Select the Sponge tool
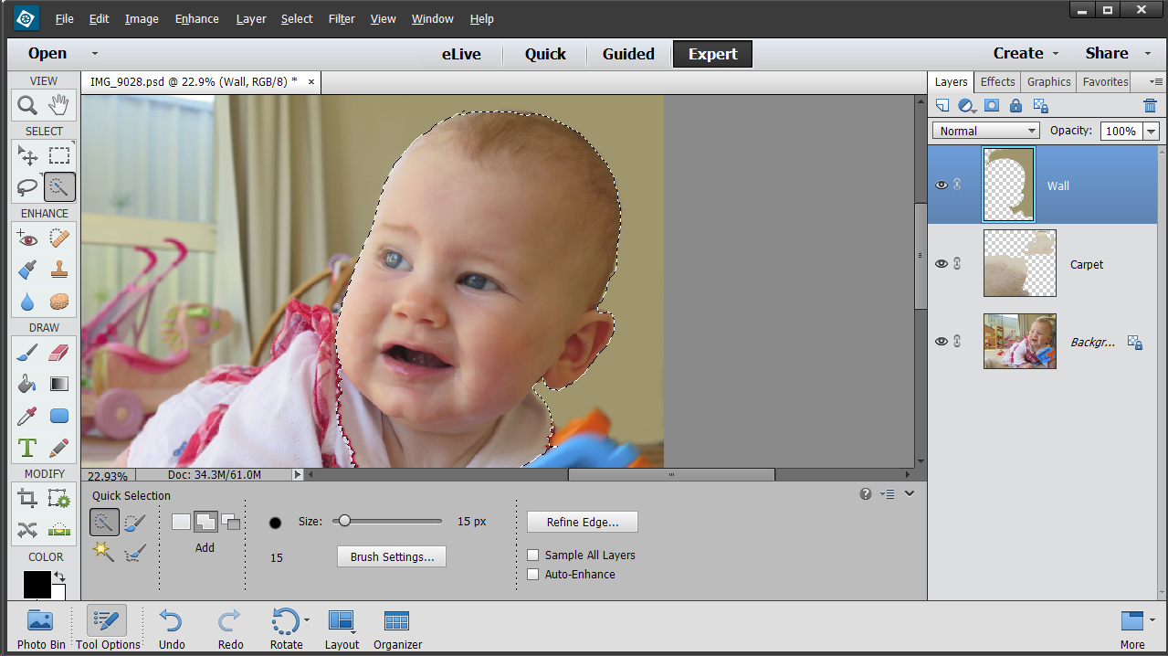Screen dimensions: 1168x656 click(x=59, y=302)
